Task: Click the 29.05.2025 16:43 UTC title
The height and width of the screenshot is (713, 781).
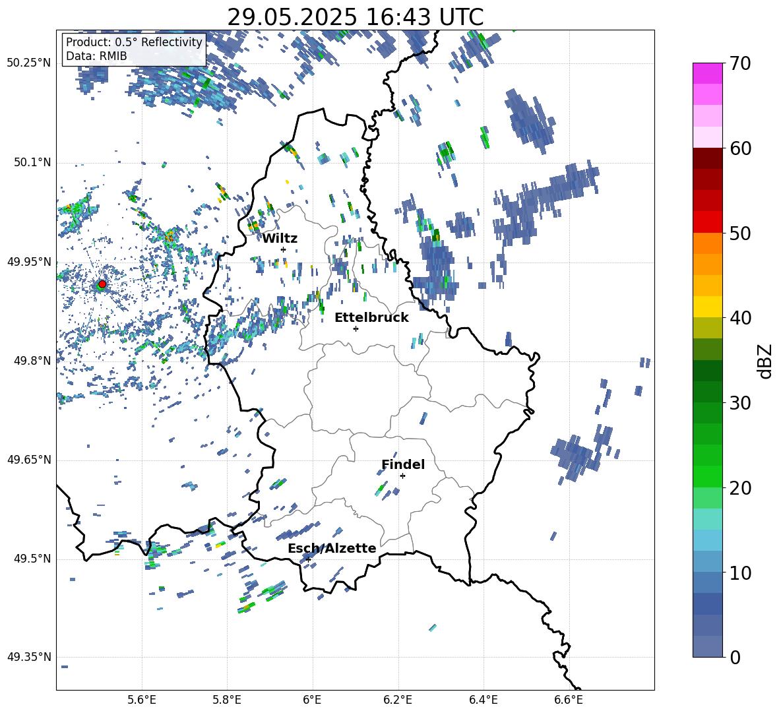Action: [355, 17]
